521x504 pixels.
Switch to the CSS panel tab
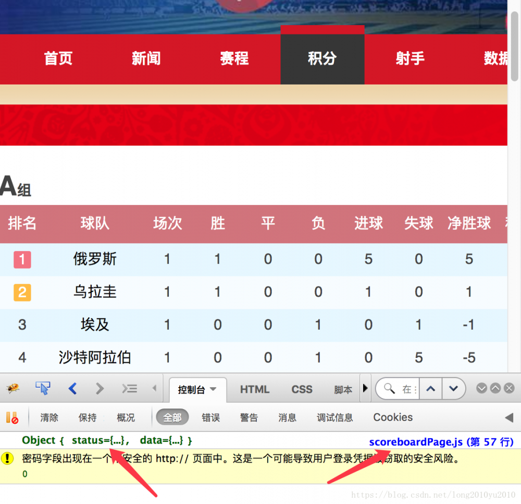302,389
